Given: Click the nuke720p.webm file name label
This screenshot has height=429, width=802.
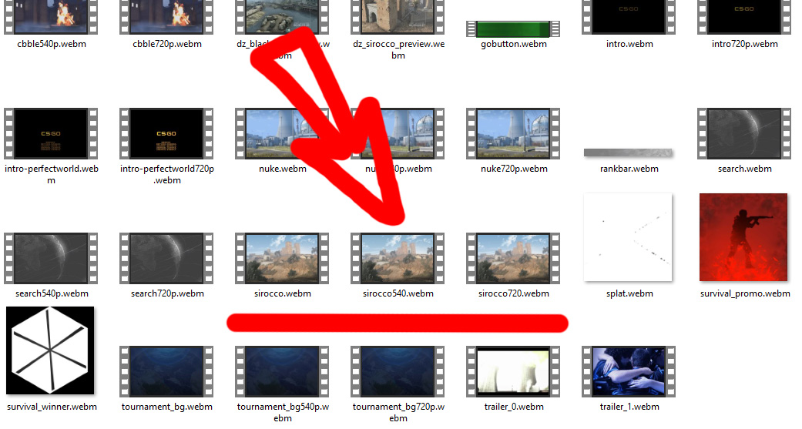Looking at the screenshot, I should tap(514, 169).
